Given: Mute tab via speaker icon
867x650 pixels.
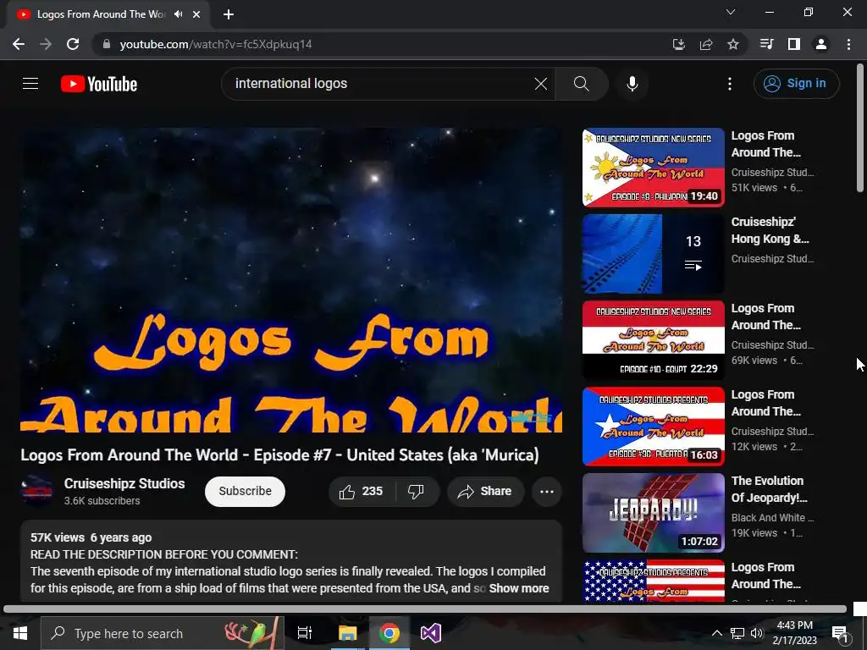Looking at the screenshot, I should point(178,14).
